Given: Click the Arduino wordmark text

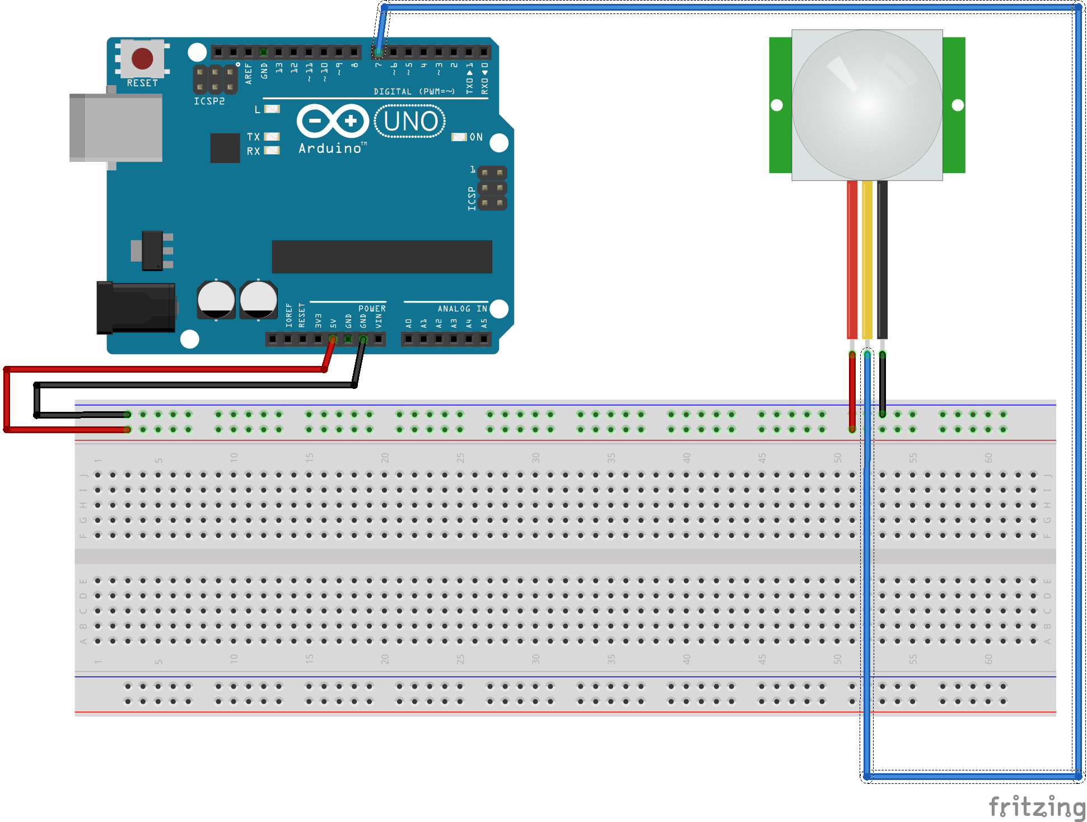Looking at the screenshot, I should 330,148.
